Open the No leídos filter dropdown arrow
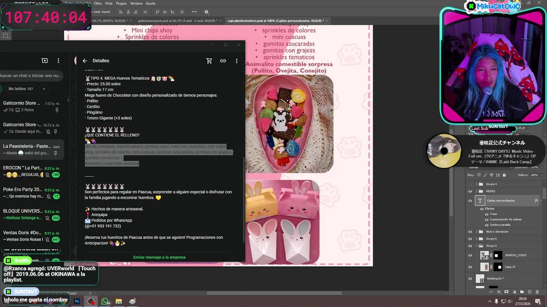This screenshot has height=307, width=547. [x=43, y=89]
